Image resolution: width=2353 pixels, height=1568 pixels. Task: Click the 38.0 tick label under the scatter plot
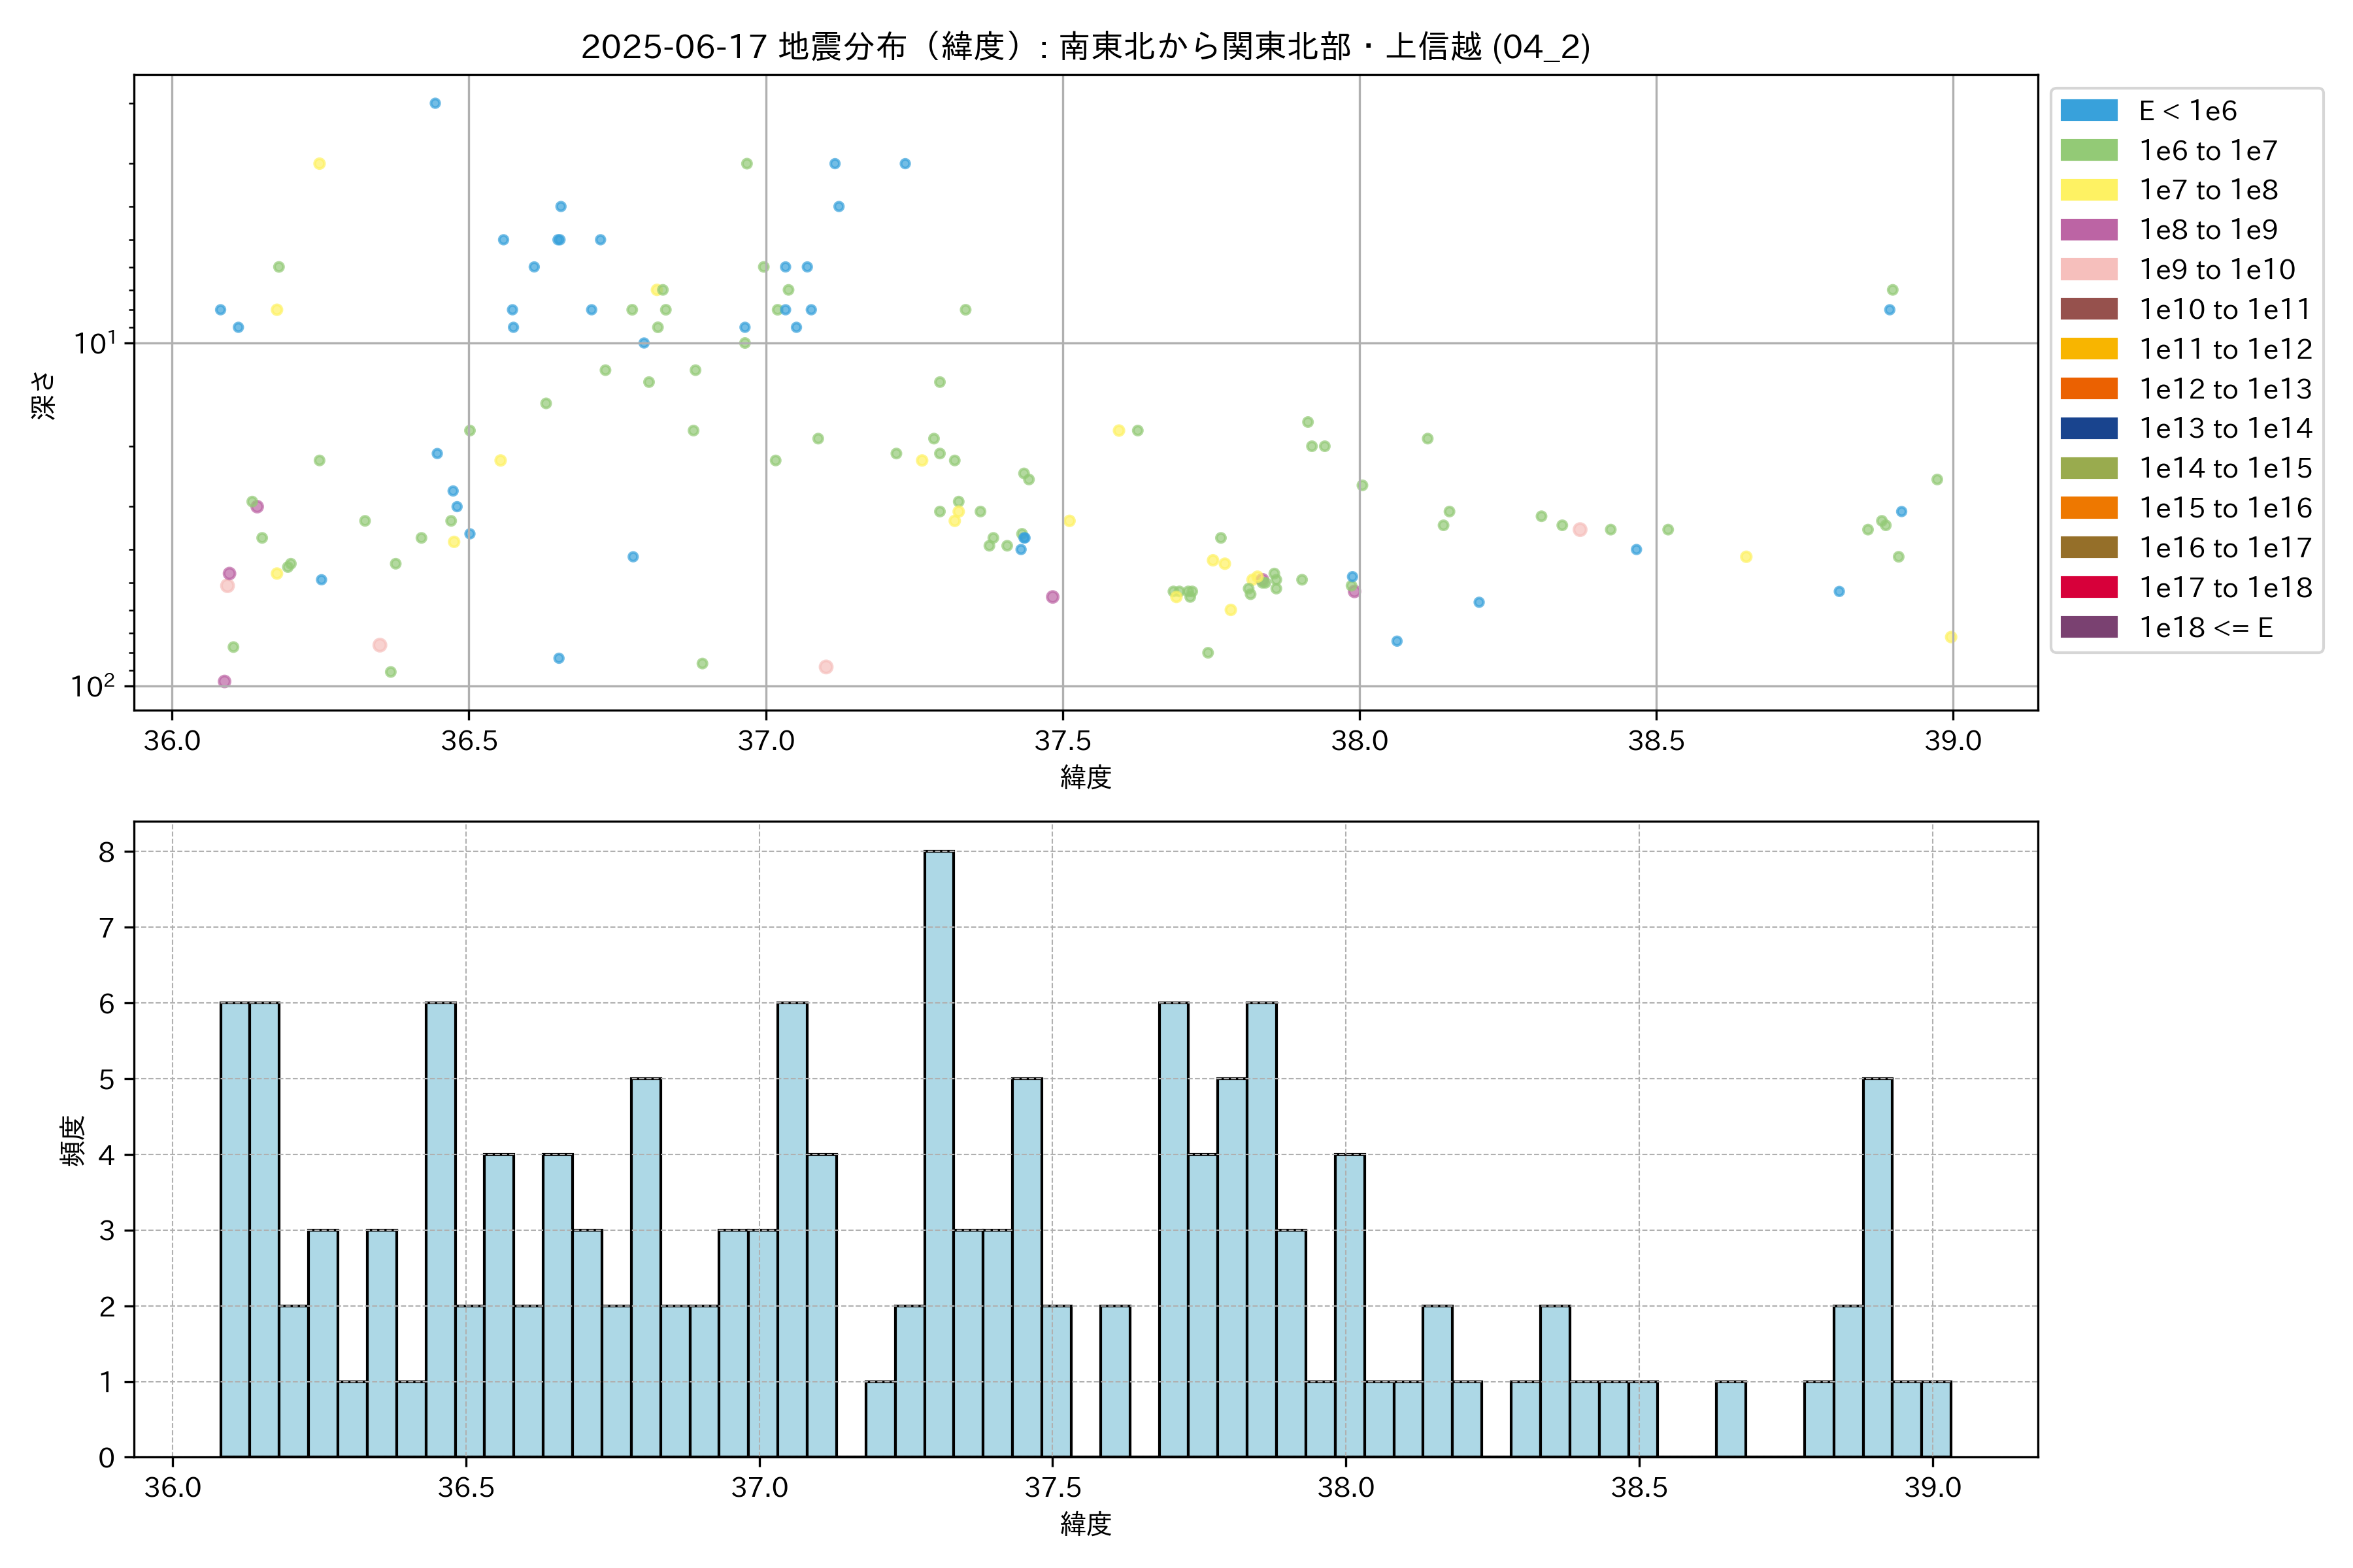(1359, 741)
